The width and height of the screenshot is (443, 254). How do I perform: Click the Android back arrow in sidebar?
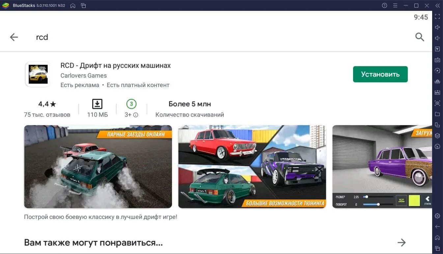pos(437,227)
